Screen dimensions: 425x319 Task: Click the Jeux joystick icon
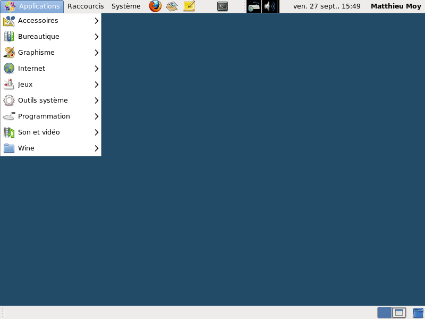(9, 85)
